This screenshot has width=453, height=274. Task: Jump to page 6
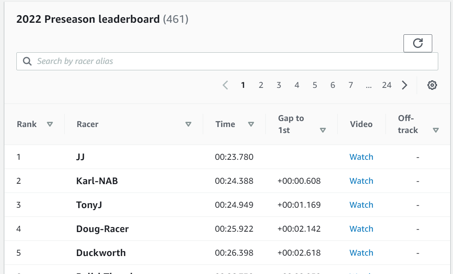[332, 85]
